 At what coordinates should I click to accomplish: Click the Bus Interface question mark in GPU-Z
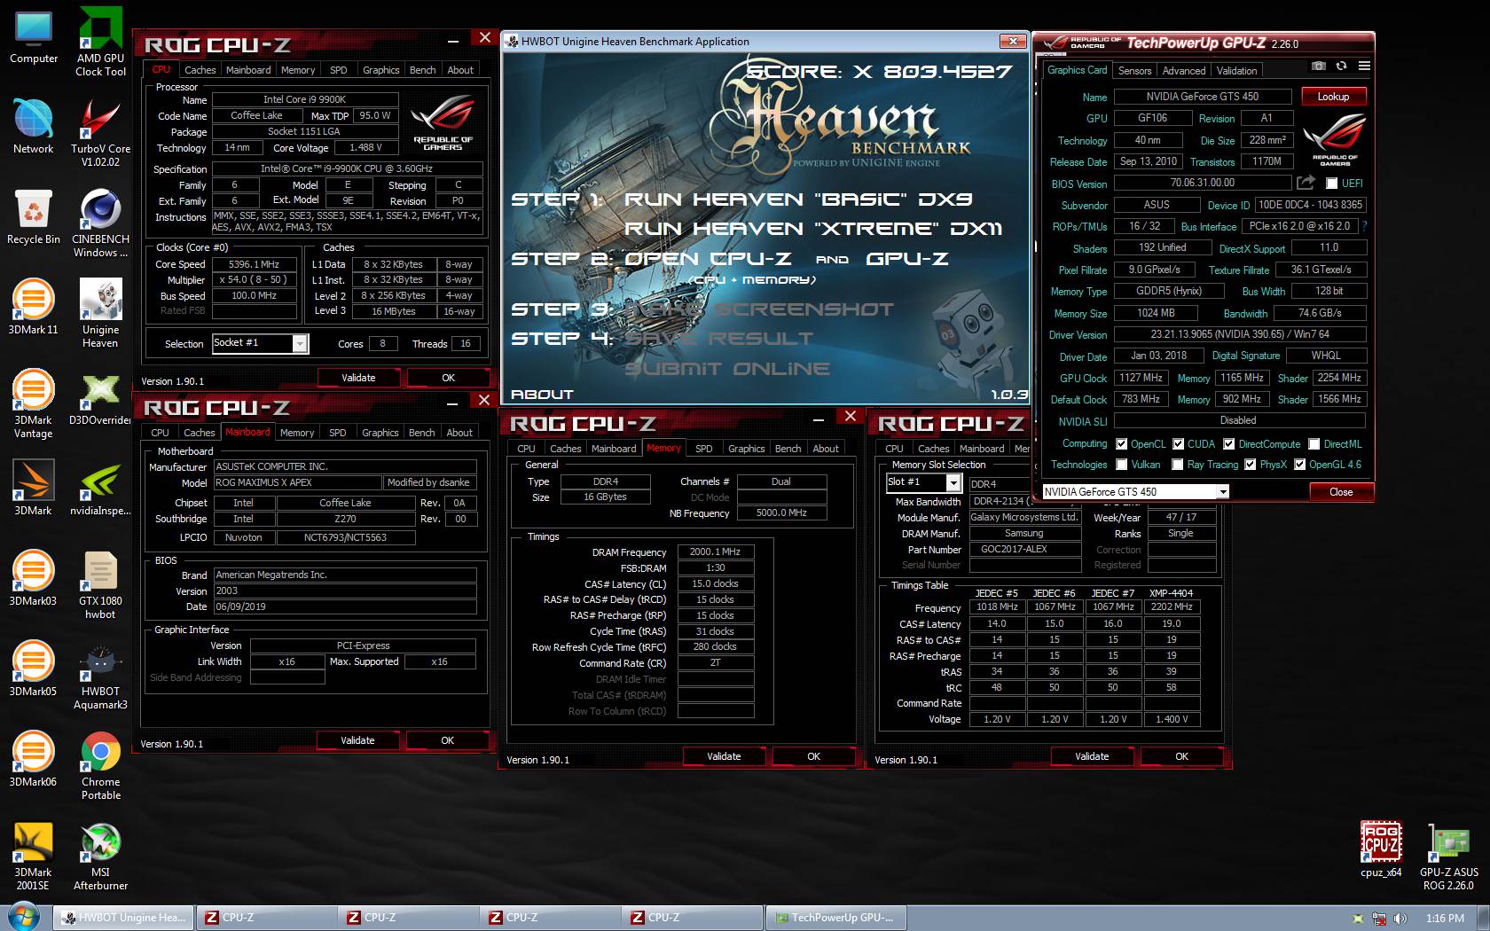(x=1364, y=226)
